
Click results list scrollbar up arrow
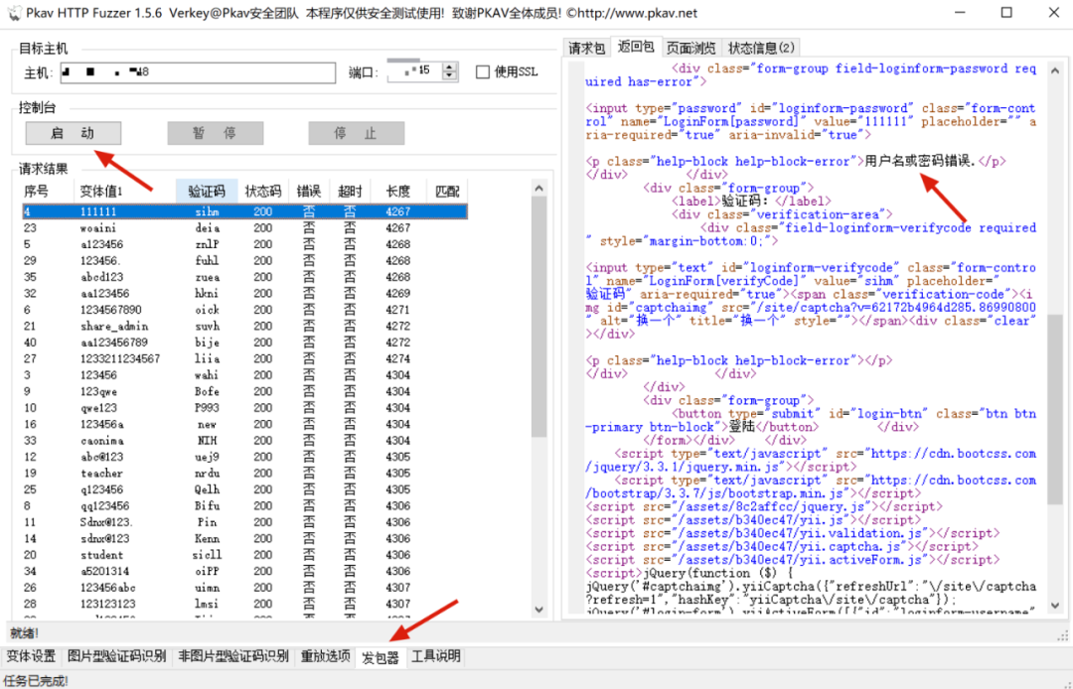pyautogui.click(x=539, y=189)
